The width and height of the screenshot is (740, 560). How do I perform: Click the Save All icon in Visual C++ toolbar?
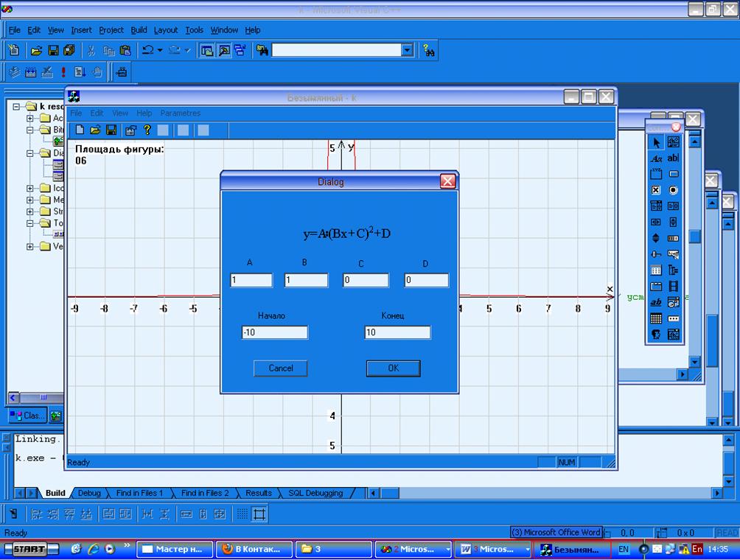[69, 50]
